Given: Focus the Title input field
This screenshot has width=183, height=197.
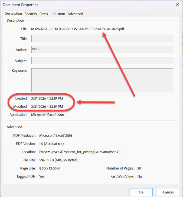Looking at the screenshot, I should click(102, 38).
